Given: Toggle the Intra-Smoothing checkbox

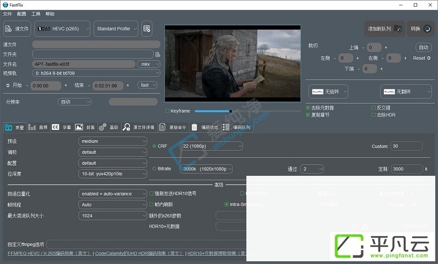Looking at the screenshot, I should pos(227,204).
